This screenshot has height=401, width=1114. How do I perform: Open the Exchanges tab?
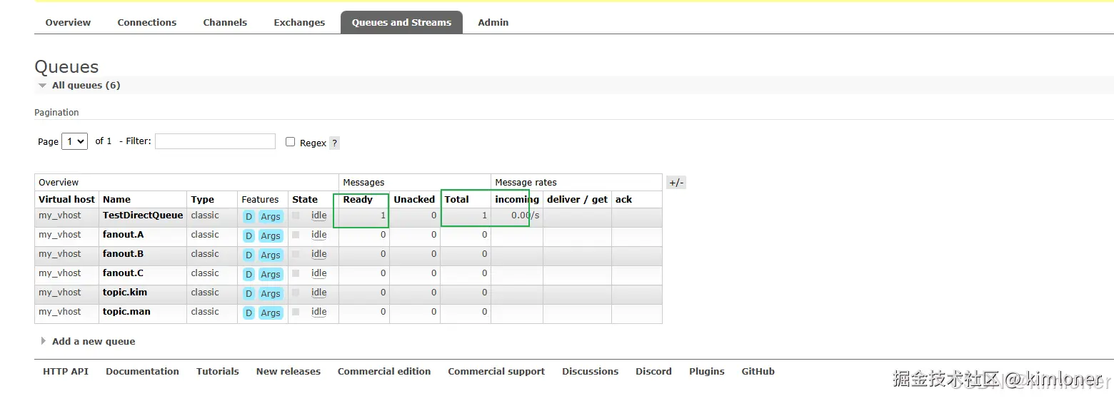pyautogui.click(x=299, y=22)
